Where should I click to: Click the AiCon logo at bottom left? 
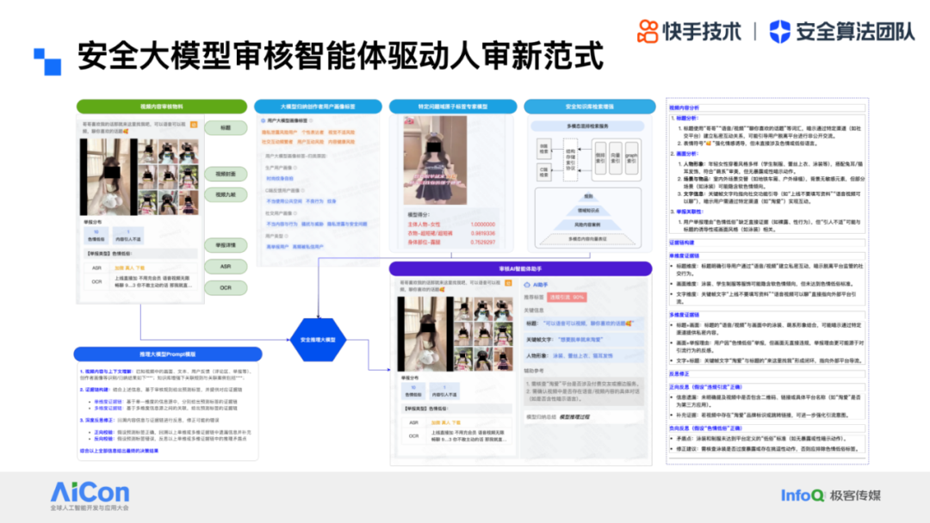(90, 495)
